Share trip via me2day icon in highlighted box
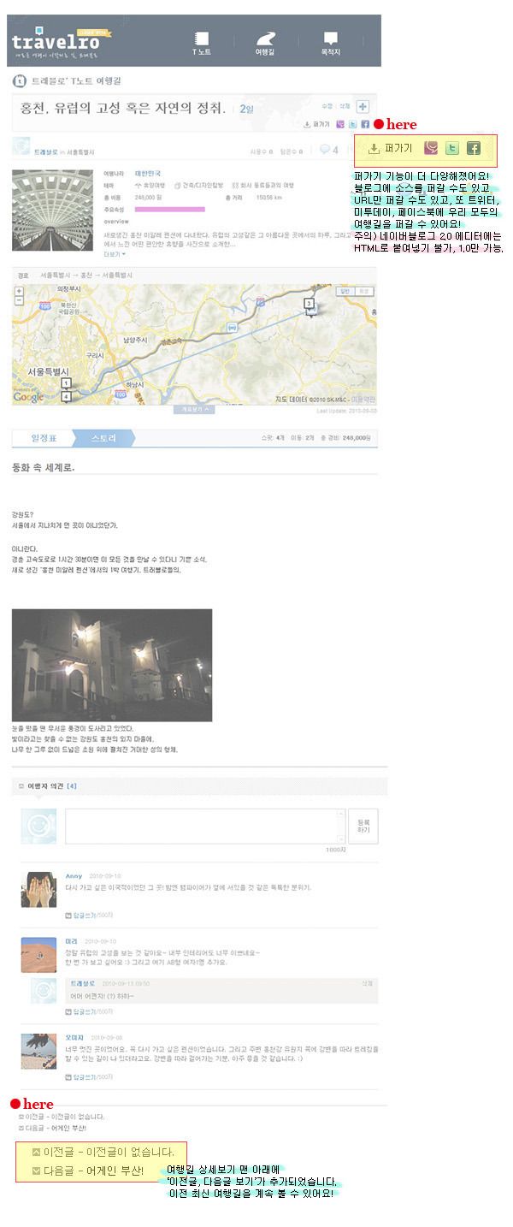The image size is (513, 1227). pos(431,148)
